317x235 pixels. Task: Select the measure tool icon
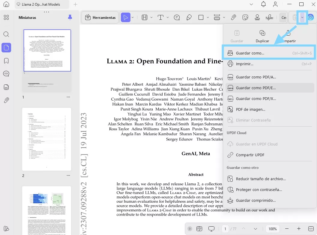[x=217, y=18]
